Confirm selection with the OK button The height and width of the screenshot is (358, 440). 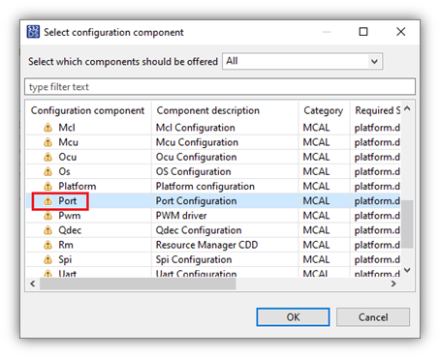click(x=293, y=317)
